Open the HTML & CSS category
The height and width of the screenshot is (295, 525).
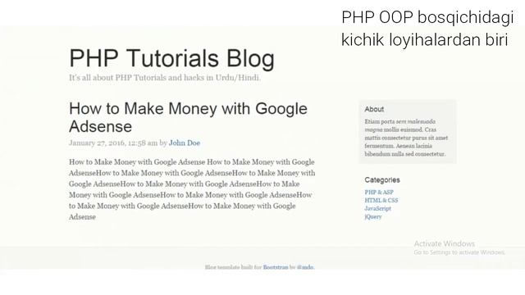coord(381,200)
